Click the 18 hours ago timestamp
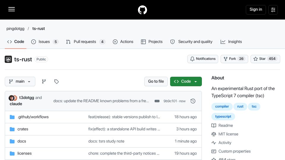The width and height of the screenshot is (285, 160). click(185, 117)
